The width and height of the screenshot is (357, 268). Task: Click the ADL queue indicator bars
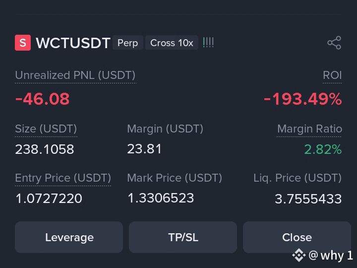coord(208,43)
